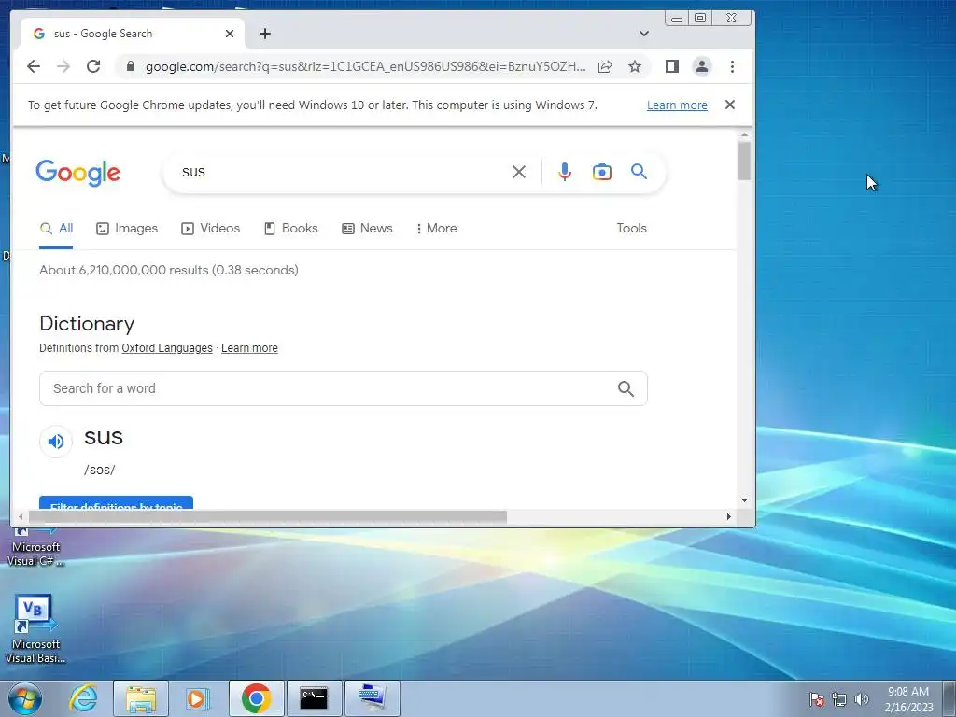956x717 pixels.
Task: Open the Action Center flag icon
Action: click(817, 699)
